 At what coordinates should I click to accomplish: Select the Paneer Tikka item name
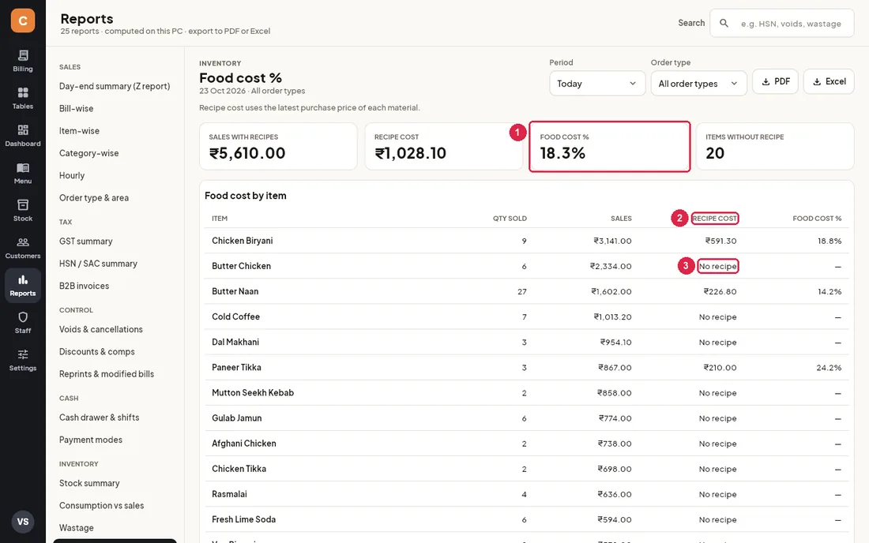[x=236, y=368]
